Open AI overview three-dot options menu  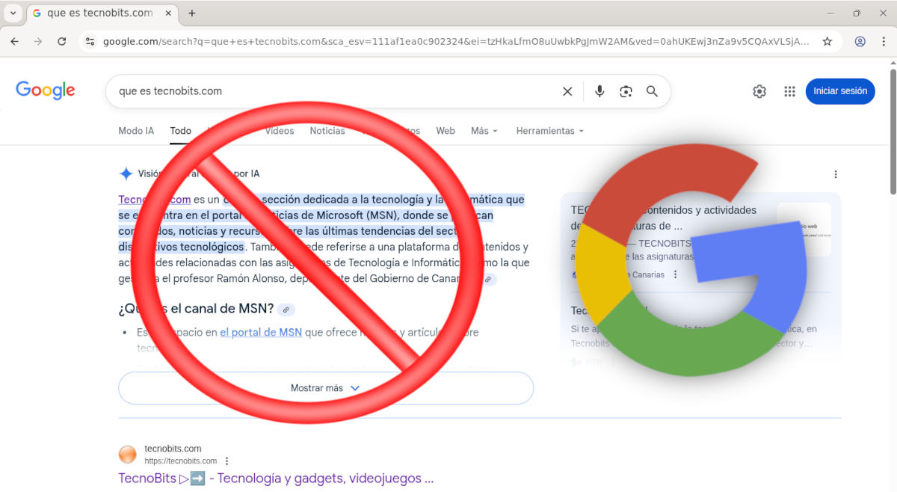pyautogui.click(x=836, y=174)
